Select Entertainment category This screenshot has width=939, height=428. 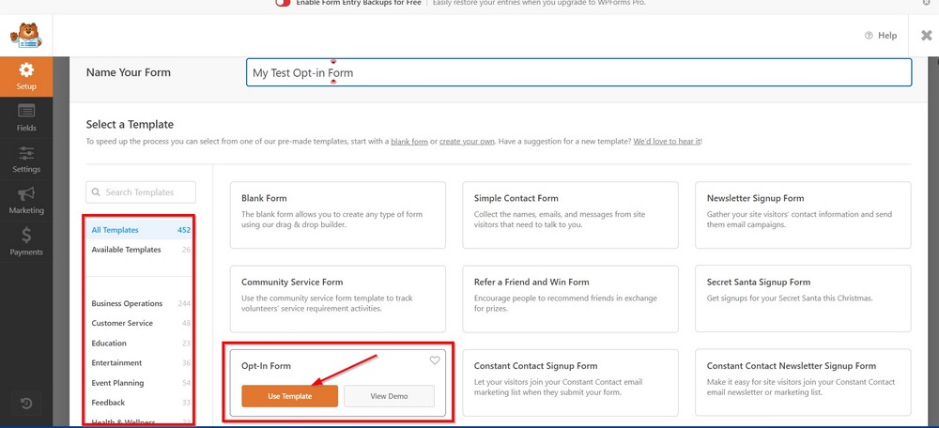pos(141,362)
